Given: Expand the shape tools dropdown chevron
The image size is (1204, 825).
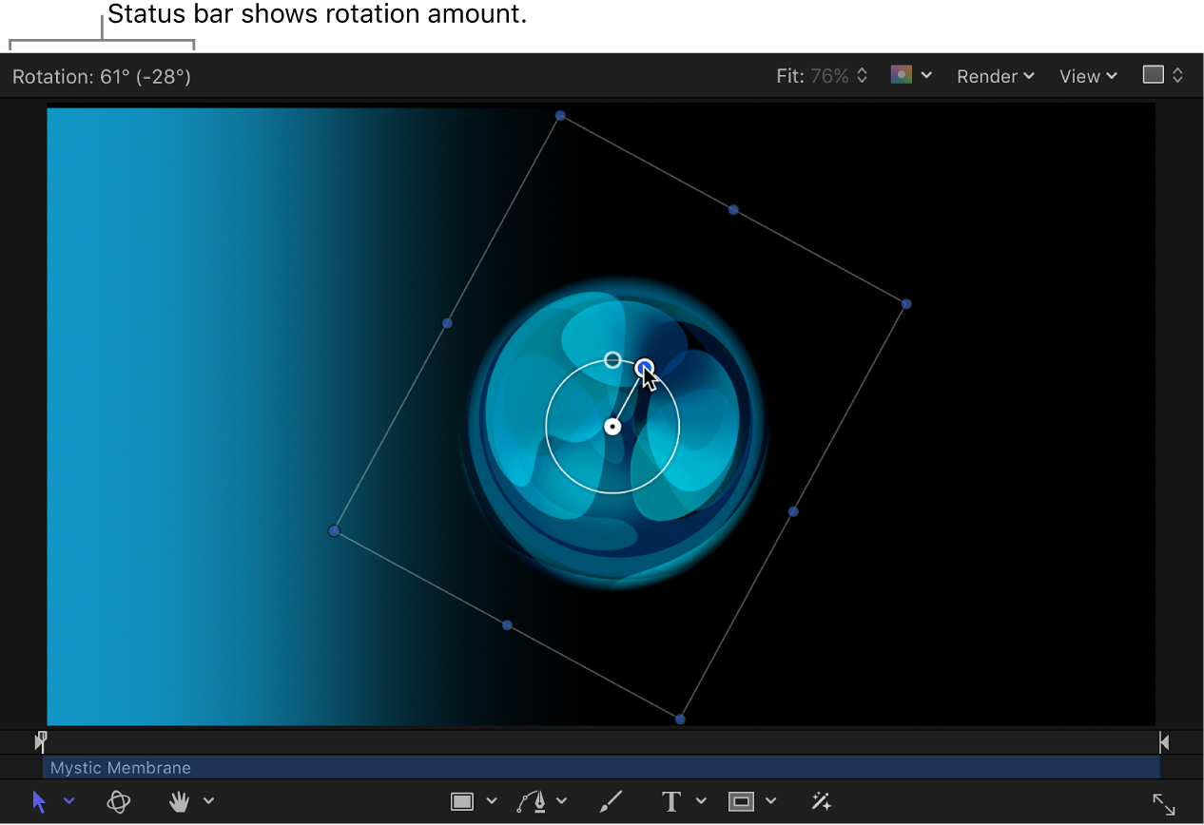Looking at the screenshot, I should (492, 801).
